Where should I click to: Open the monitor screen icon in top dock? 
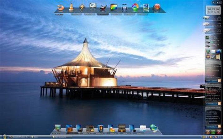point(93,6)
